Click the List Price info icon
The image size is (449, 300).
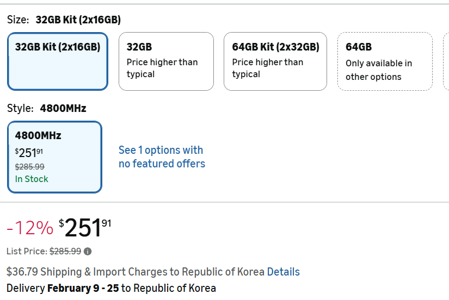88,252
